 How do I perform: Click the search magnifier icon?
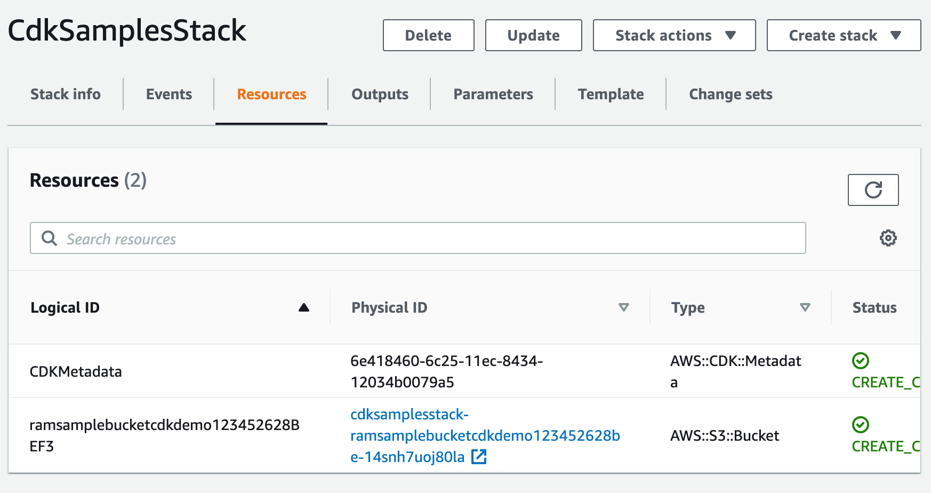pyautogui.click(x=49, y=238)
